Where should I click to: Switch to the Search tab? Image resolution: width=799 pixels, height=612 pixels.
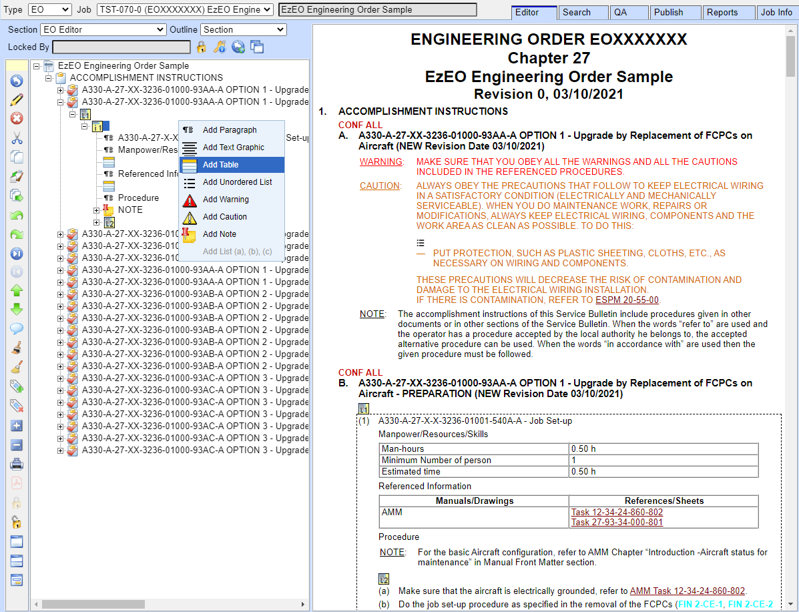pyautogui.click(x=583, y=12)
